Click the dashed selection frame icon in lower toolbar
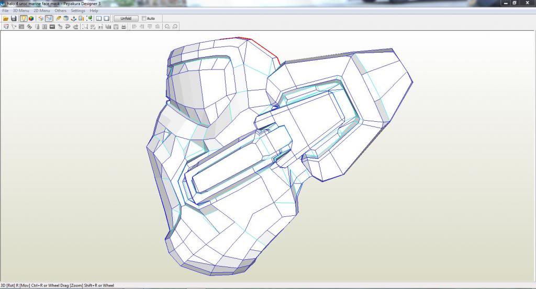The height and width of the screenshot is (289, 536). [85, 27]
